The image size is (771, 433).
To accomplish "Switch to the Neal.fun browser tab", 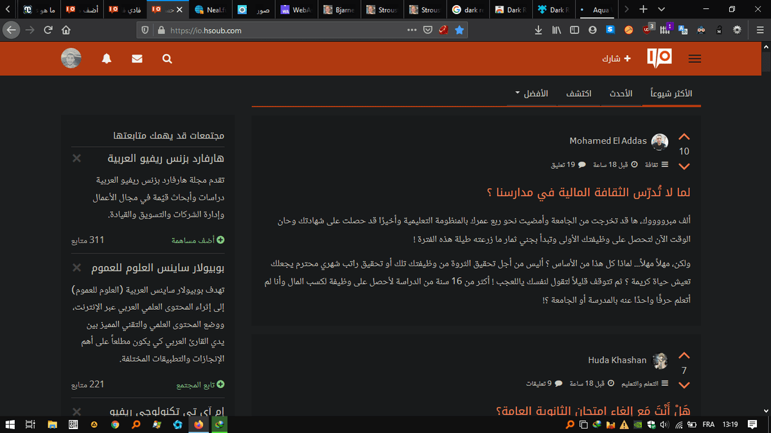I will (209, 10).
